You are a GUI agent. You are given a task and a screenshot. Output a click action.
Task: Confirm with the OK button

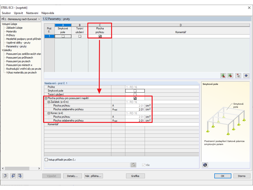223,176
